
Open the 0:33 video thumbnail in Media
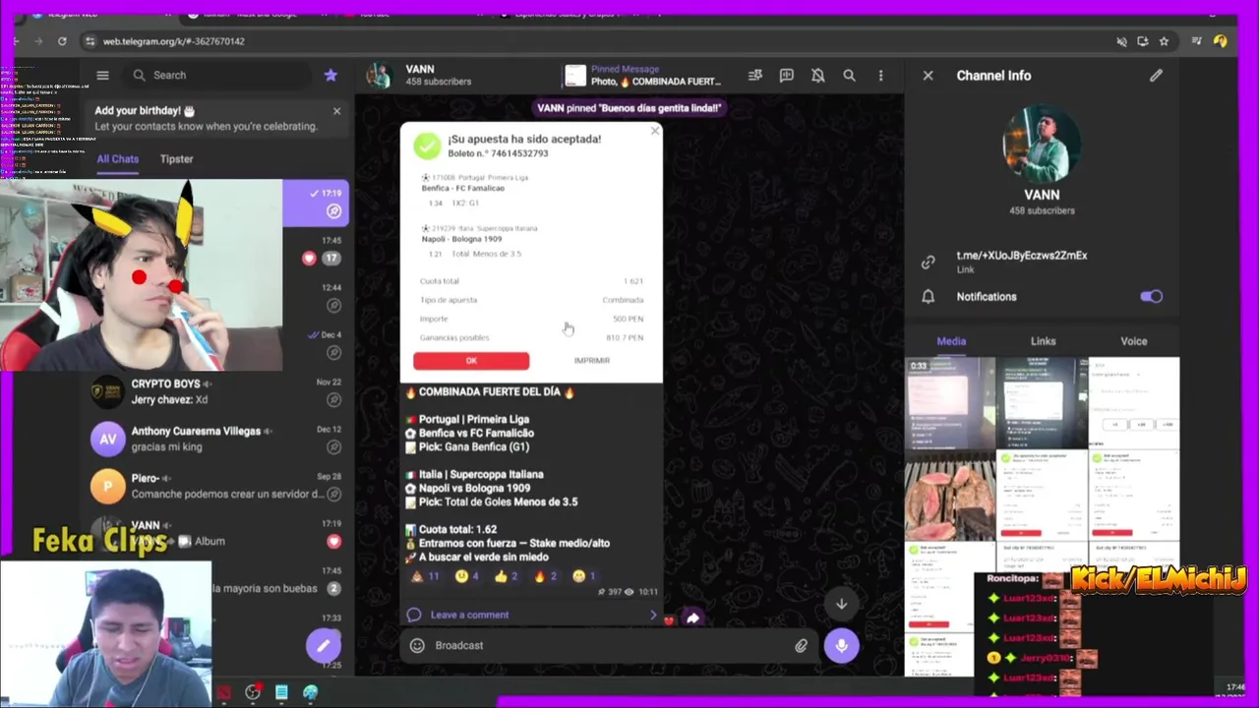(x=949, y=403)
